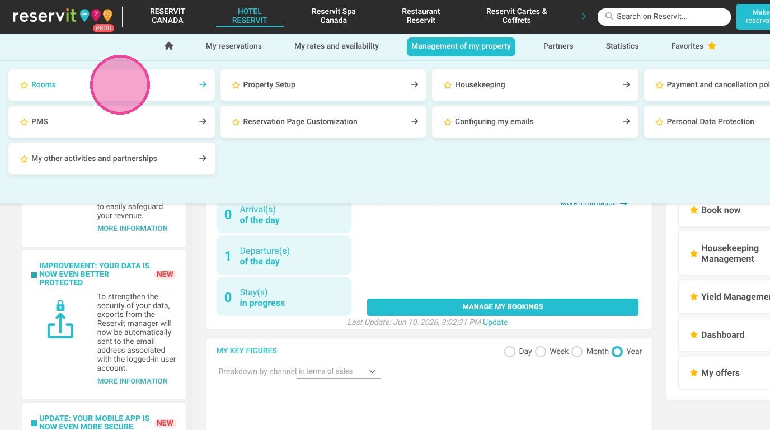Click the star beside Book now
This screenshot has width=770, height=430.
click(x=694, y=210)
